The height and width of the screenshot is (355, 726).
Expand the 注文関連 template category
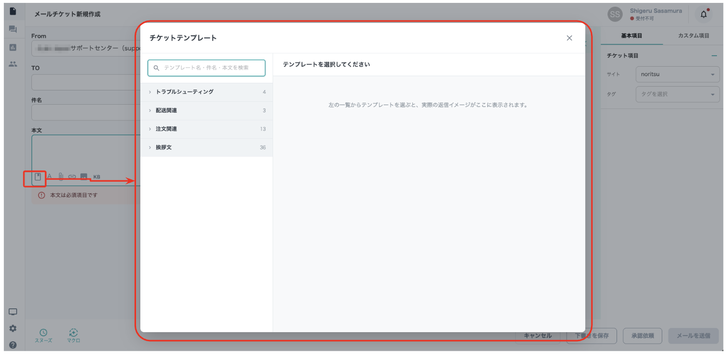coord(206,129)
